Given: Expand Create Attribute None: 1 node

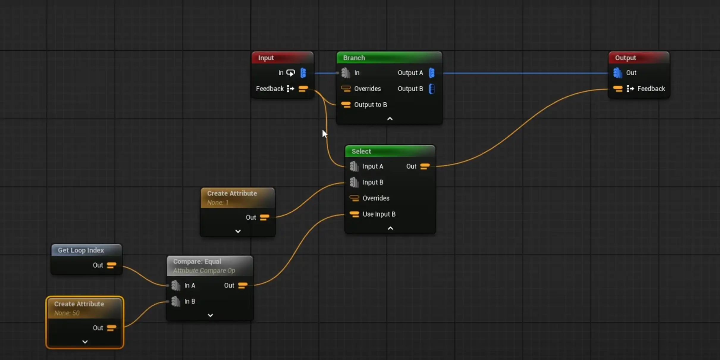Looking at the screenshot, I should [x=238, y=231].
